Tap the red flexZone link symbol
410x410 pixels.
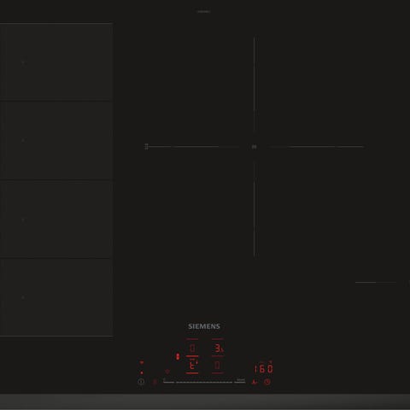click(178, 356)
